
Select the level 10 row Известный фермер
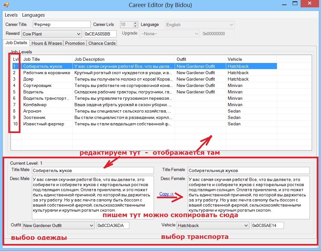click(x=43, y=124)
